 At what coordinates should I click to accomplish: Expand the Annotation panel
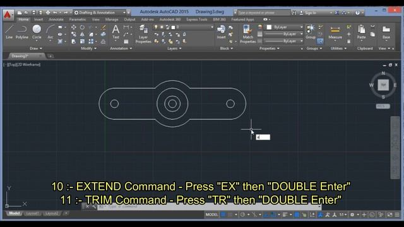coord(121,48)
